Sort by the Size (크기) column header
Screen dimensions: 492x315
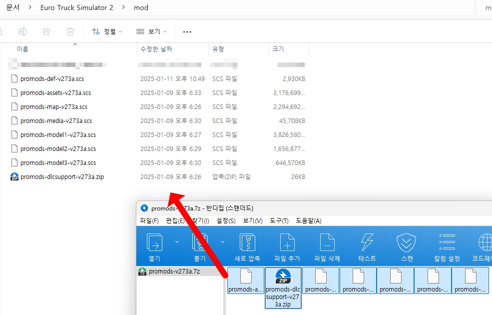278,49
